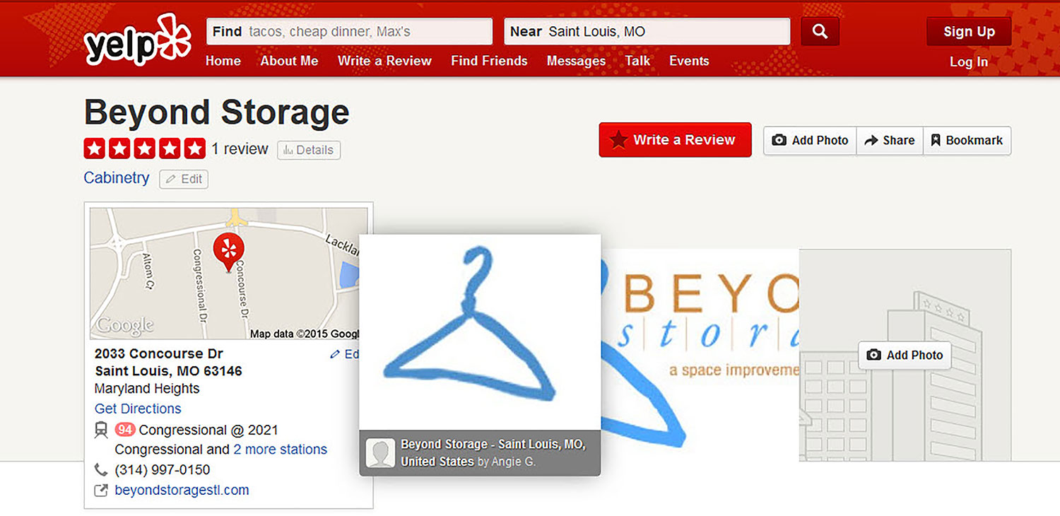This screenshot has height=516, width=1060.
Task: Click the user avatar icon in photo caption
Action: pos(380,453)
